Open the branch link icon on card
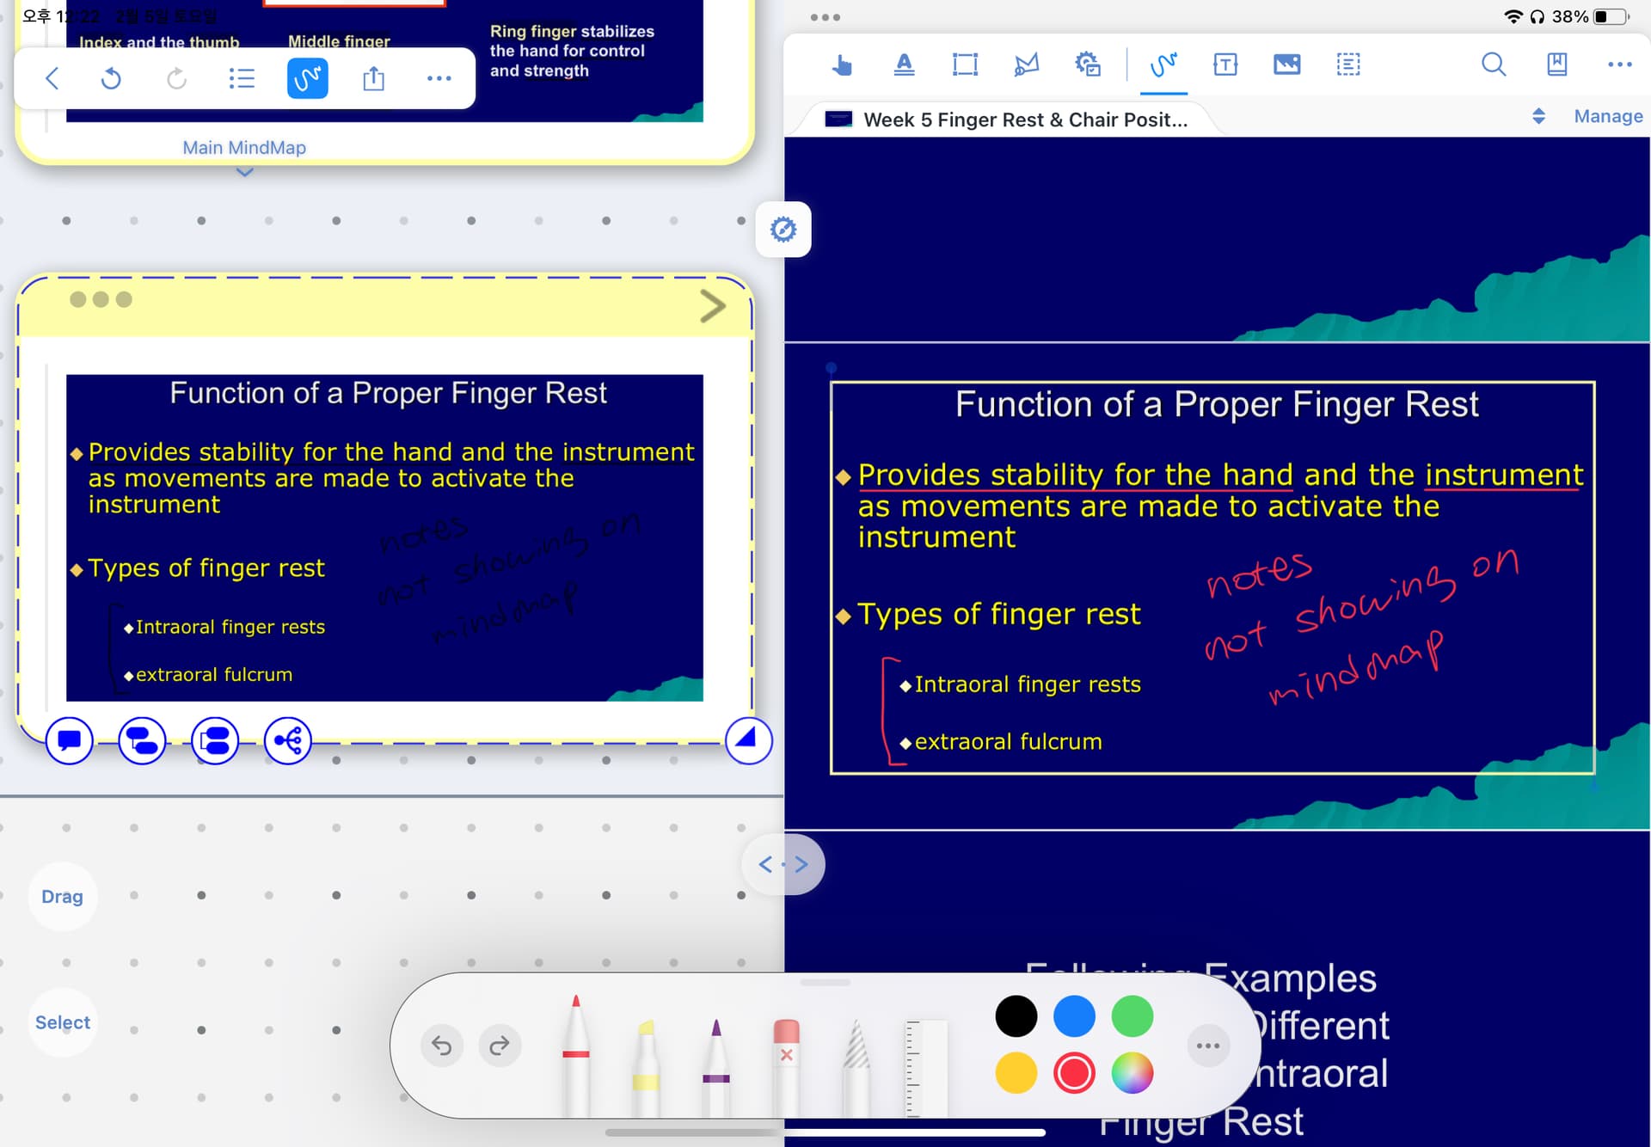 tap(287, 740)
